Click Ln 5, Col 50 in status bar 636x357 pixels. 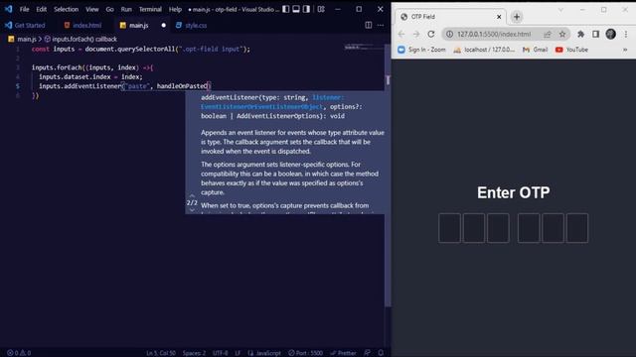tap(161, 353)
